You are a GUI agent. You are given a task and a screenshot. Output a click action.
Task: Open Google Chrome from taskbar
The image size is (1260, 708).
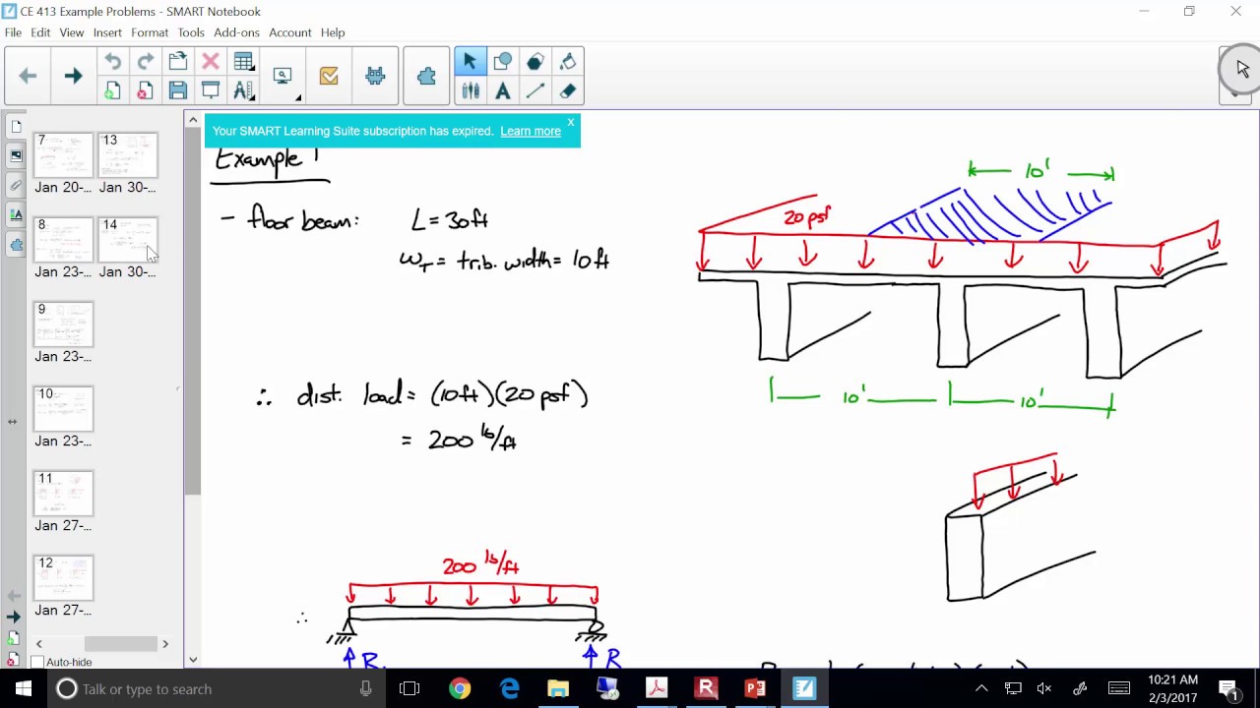click(x=460, y=689)
